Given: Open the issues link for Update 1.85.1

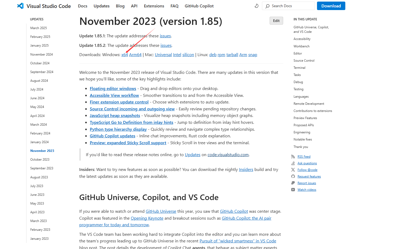Looking at the screenshot, I should [165, 36].
